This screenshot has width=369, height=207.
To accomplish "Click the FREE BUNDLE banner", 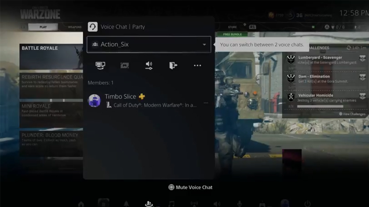I will [232, 34].
